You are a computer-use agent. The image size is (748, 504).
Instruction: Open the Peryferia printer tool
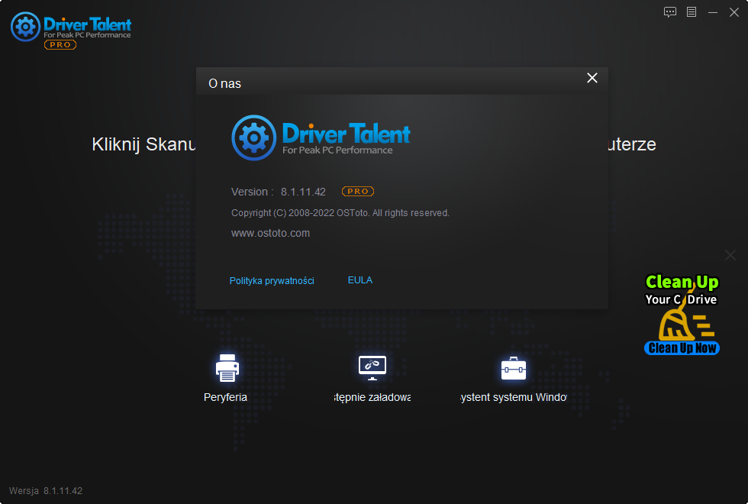227,368
